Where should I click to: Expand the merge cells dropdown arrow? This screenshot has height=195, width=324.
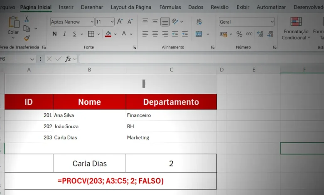208,34
